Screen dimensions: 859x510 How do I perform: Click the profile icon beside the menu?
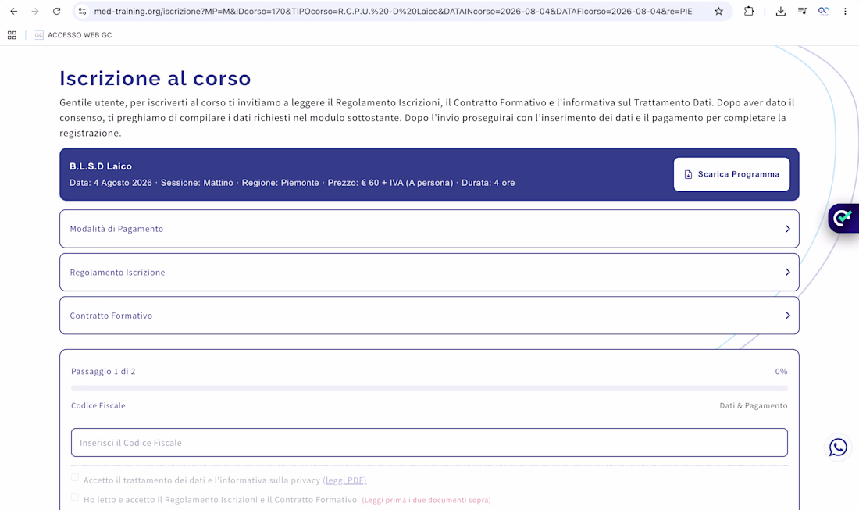coord(823,11)
